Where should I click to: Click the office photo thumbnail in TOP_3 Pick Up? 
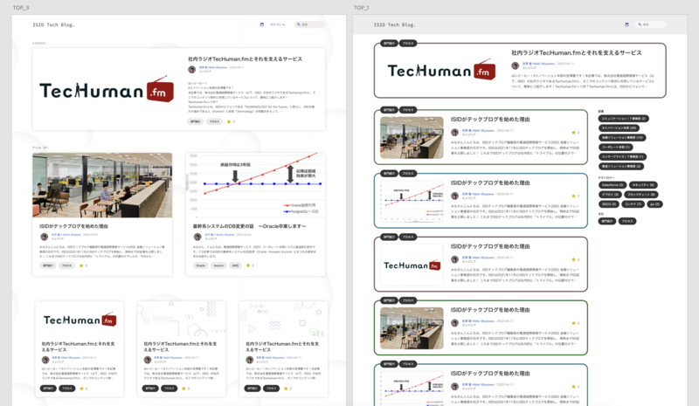pyautogui.click(x=102, y=185)
